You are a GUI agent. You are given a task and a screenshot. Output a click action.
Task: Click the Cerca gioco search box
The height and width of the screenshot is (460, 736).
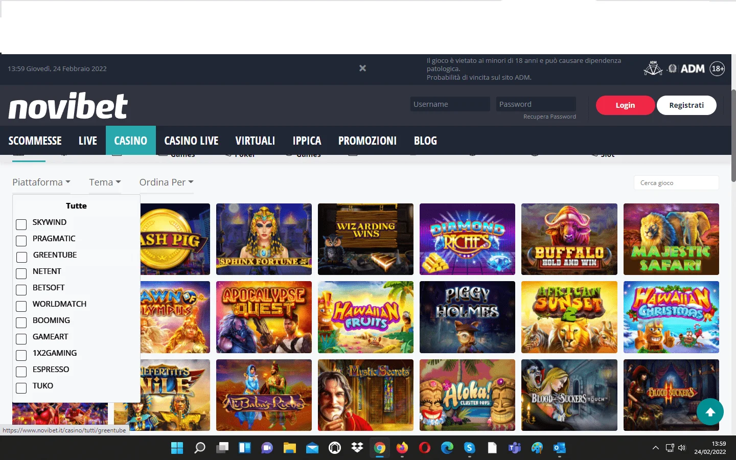676,183
